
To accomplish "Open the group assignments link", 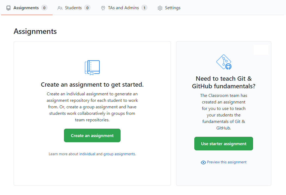I will 119,154.
